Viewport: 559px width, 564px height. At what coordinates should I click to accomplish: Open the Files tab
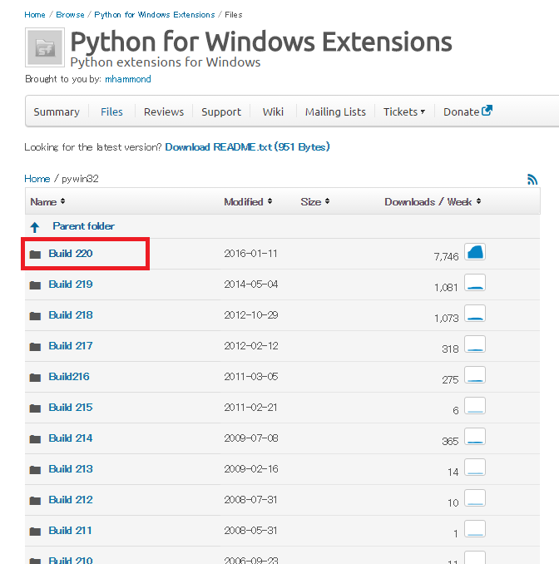tap(111, 111)
